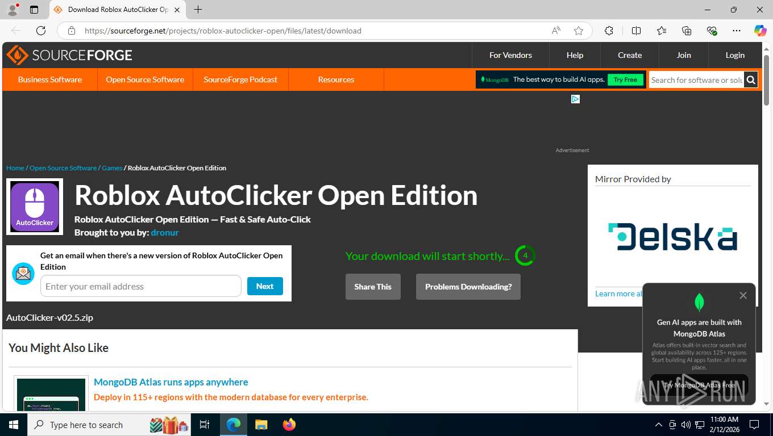Click the browser address bar URL
This screenshot has height=436, width=773.
tap(223, 31)
